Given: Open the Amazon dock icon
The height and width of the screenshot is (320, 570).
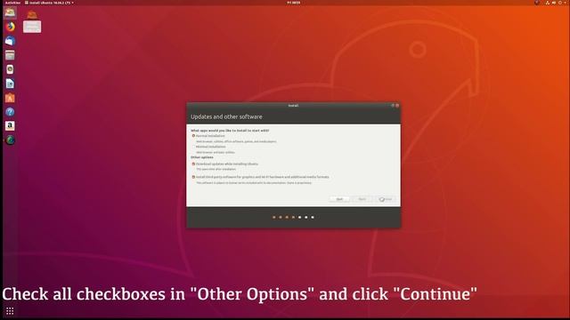Looking at the screenshot, I should coord(10,126).
